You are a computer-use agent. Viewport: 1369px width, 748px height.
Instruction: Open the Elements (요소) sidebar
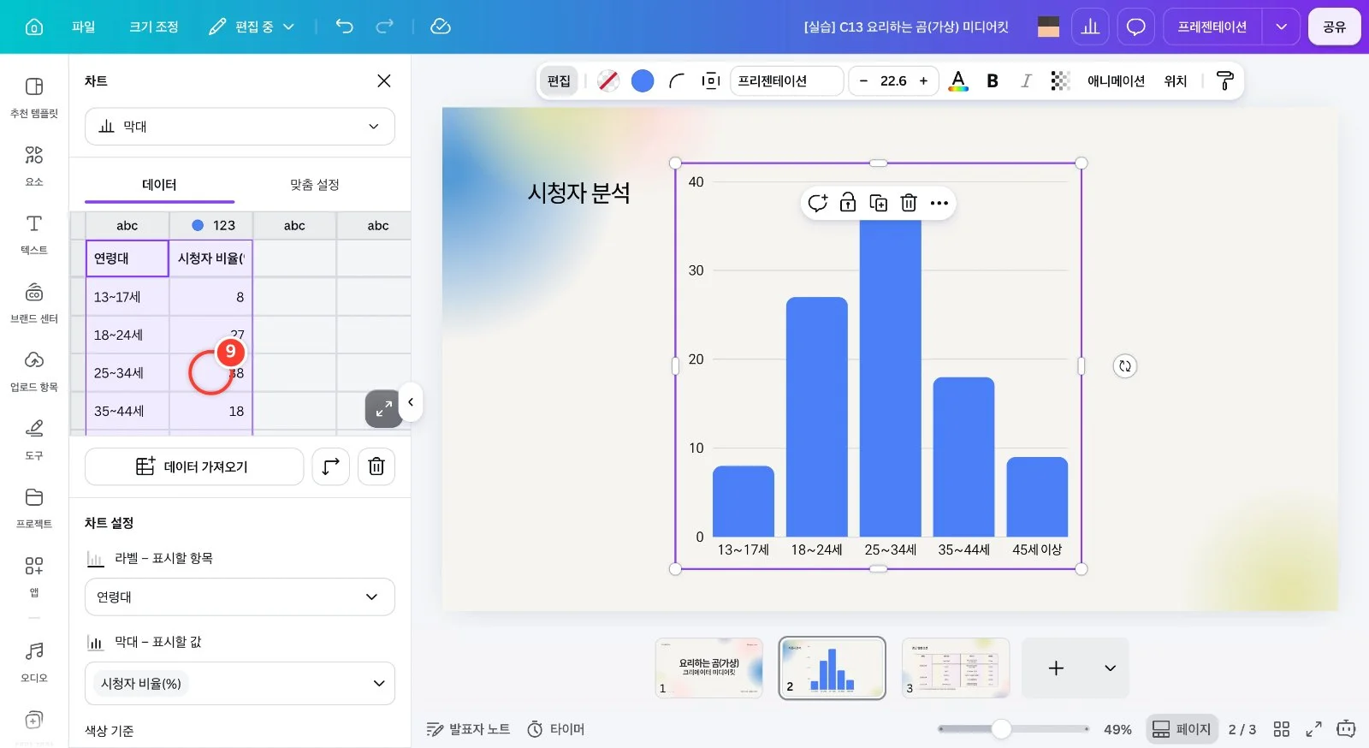pyautogui.click(x=34, y=165)
